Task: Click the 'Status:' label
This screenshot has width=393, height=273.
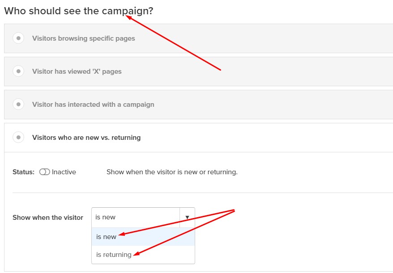Action: click(x=24, y=172)
